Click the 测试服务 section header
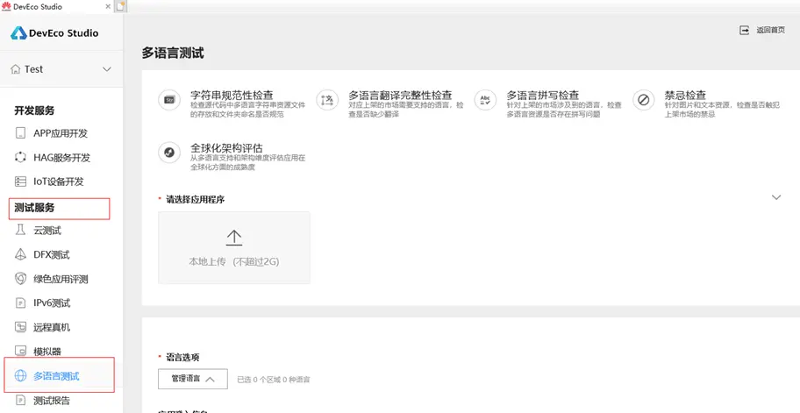Viewport: 800px width, 413px height. pos(34,208)
